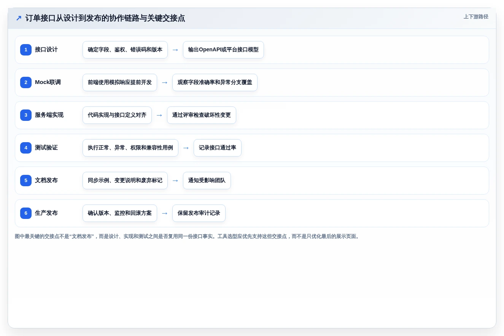Viewport: 504px width, 336px height.
Task: Select the Mock联调 step label
Action: [x=48, y=82]
